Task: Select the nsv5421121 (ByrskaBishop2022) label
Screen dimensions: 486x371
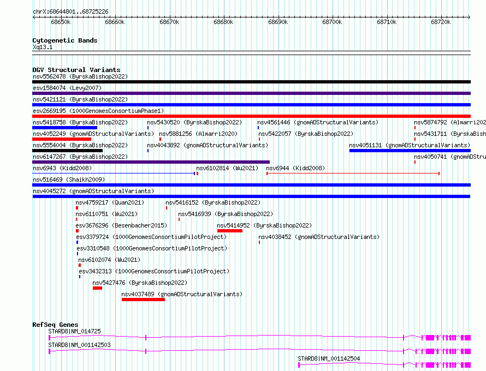Action: pyautogui.click(x=80, y=99)
